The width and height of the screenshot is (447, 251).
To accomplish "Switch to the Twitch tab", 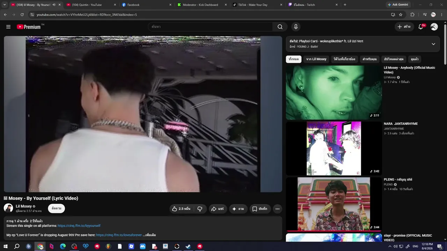I will click(x=313, y=5).
